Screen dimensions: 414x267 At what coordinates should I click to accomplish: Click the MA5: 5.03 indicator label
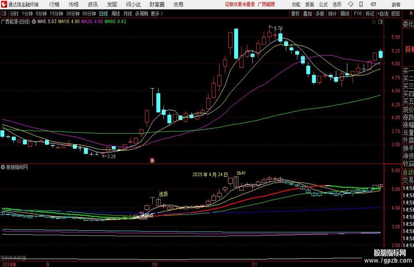(47, 21)
